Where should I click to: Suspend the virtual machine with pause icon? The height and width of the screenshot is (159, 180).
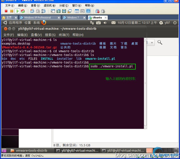pos(12,11)
